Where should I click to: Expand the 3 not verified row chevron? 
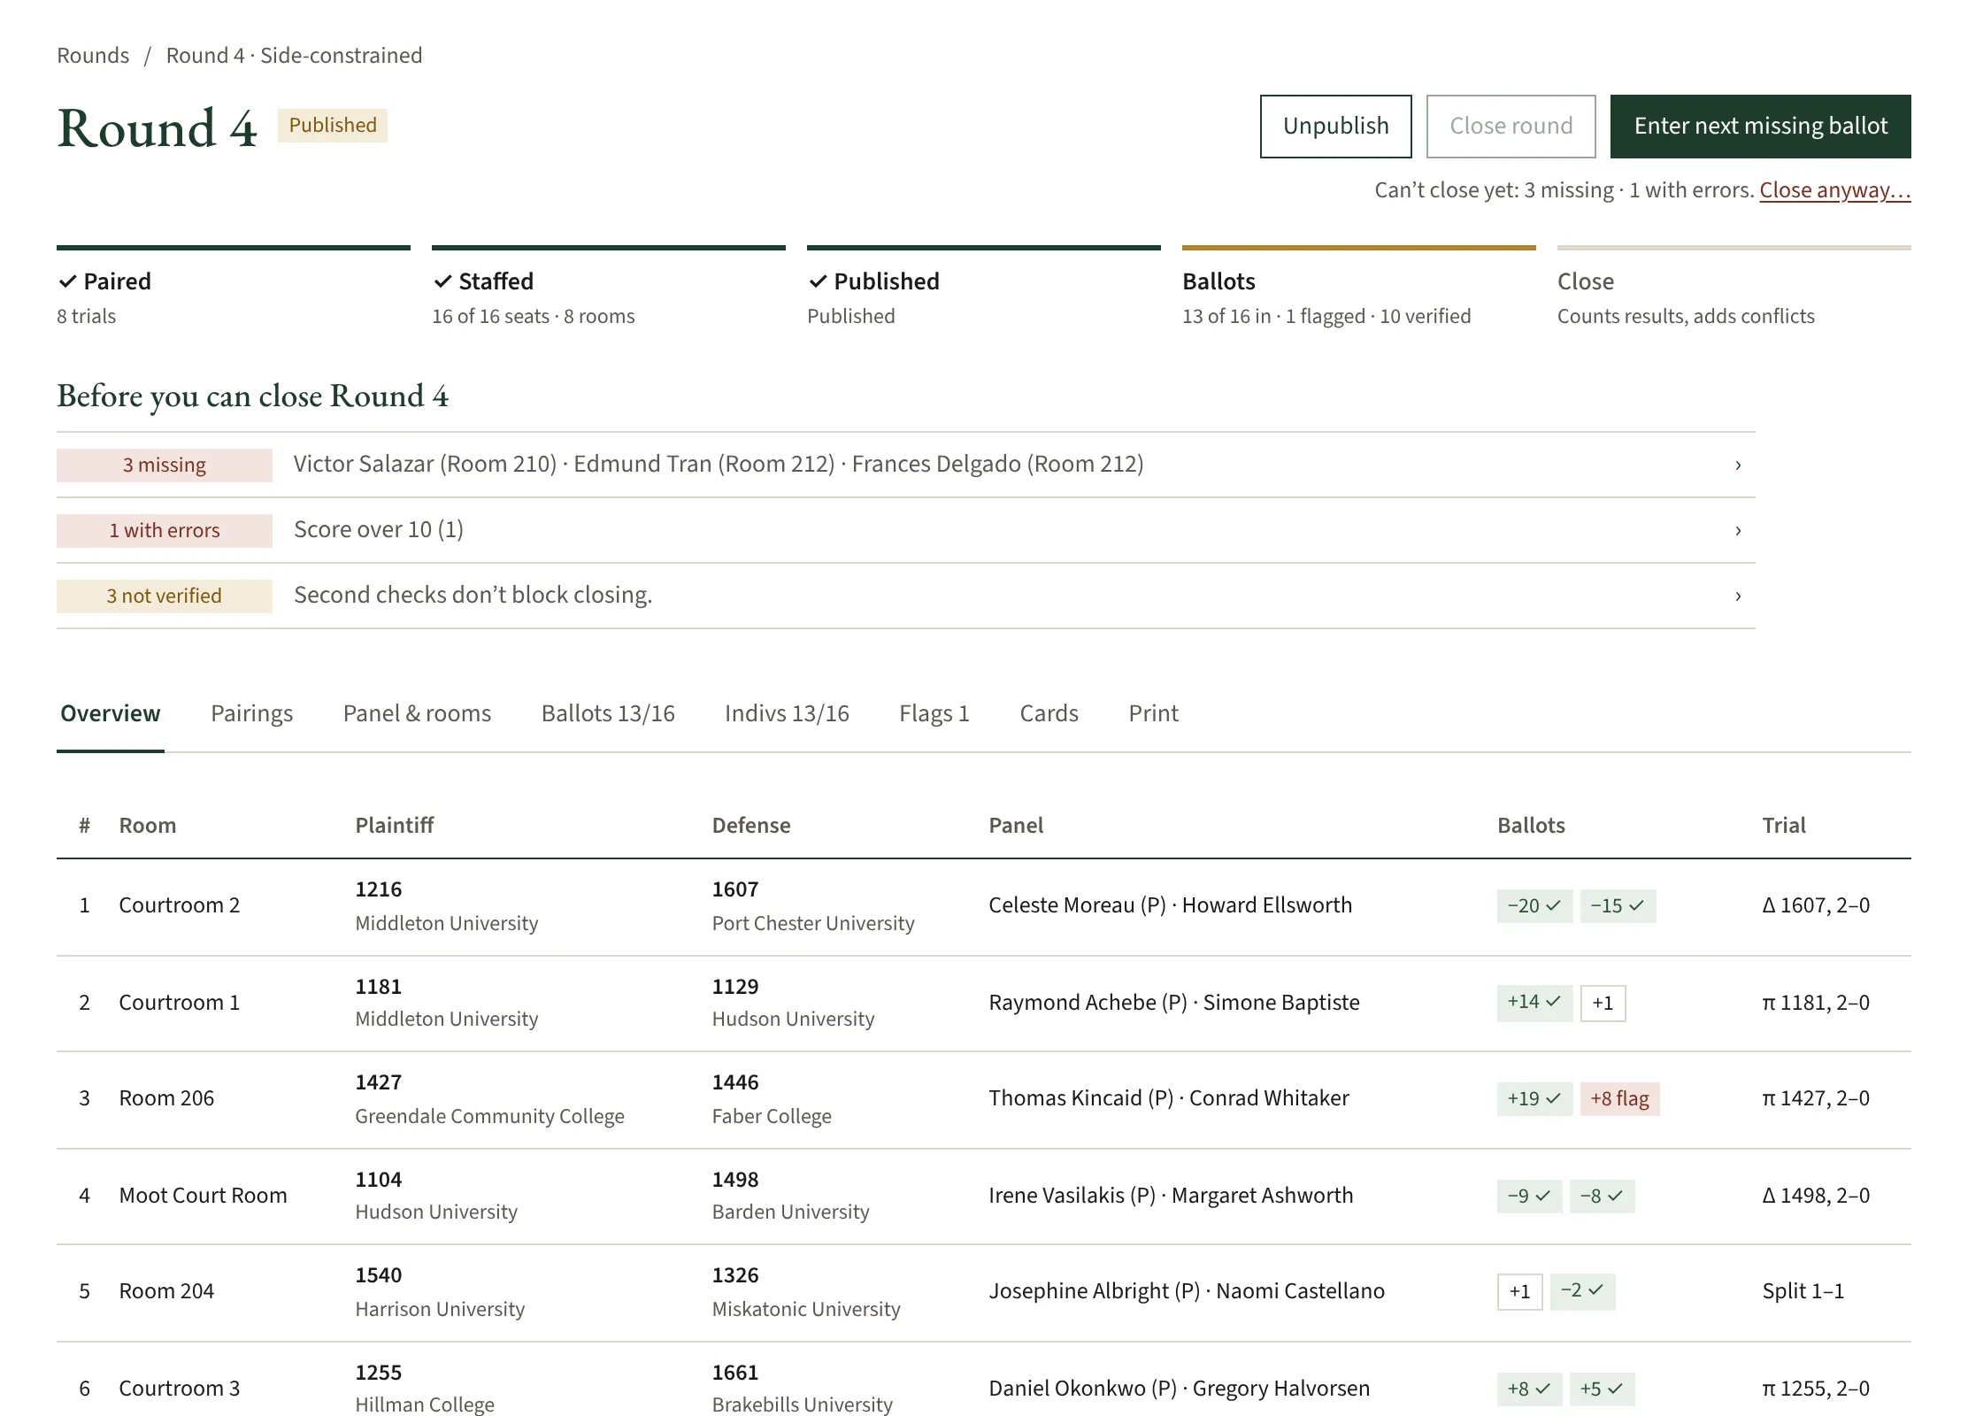1737,596
